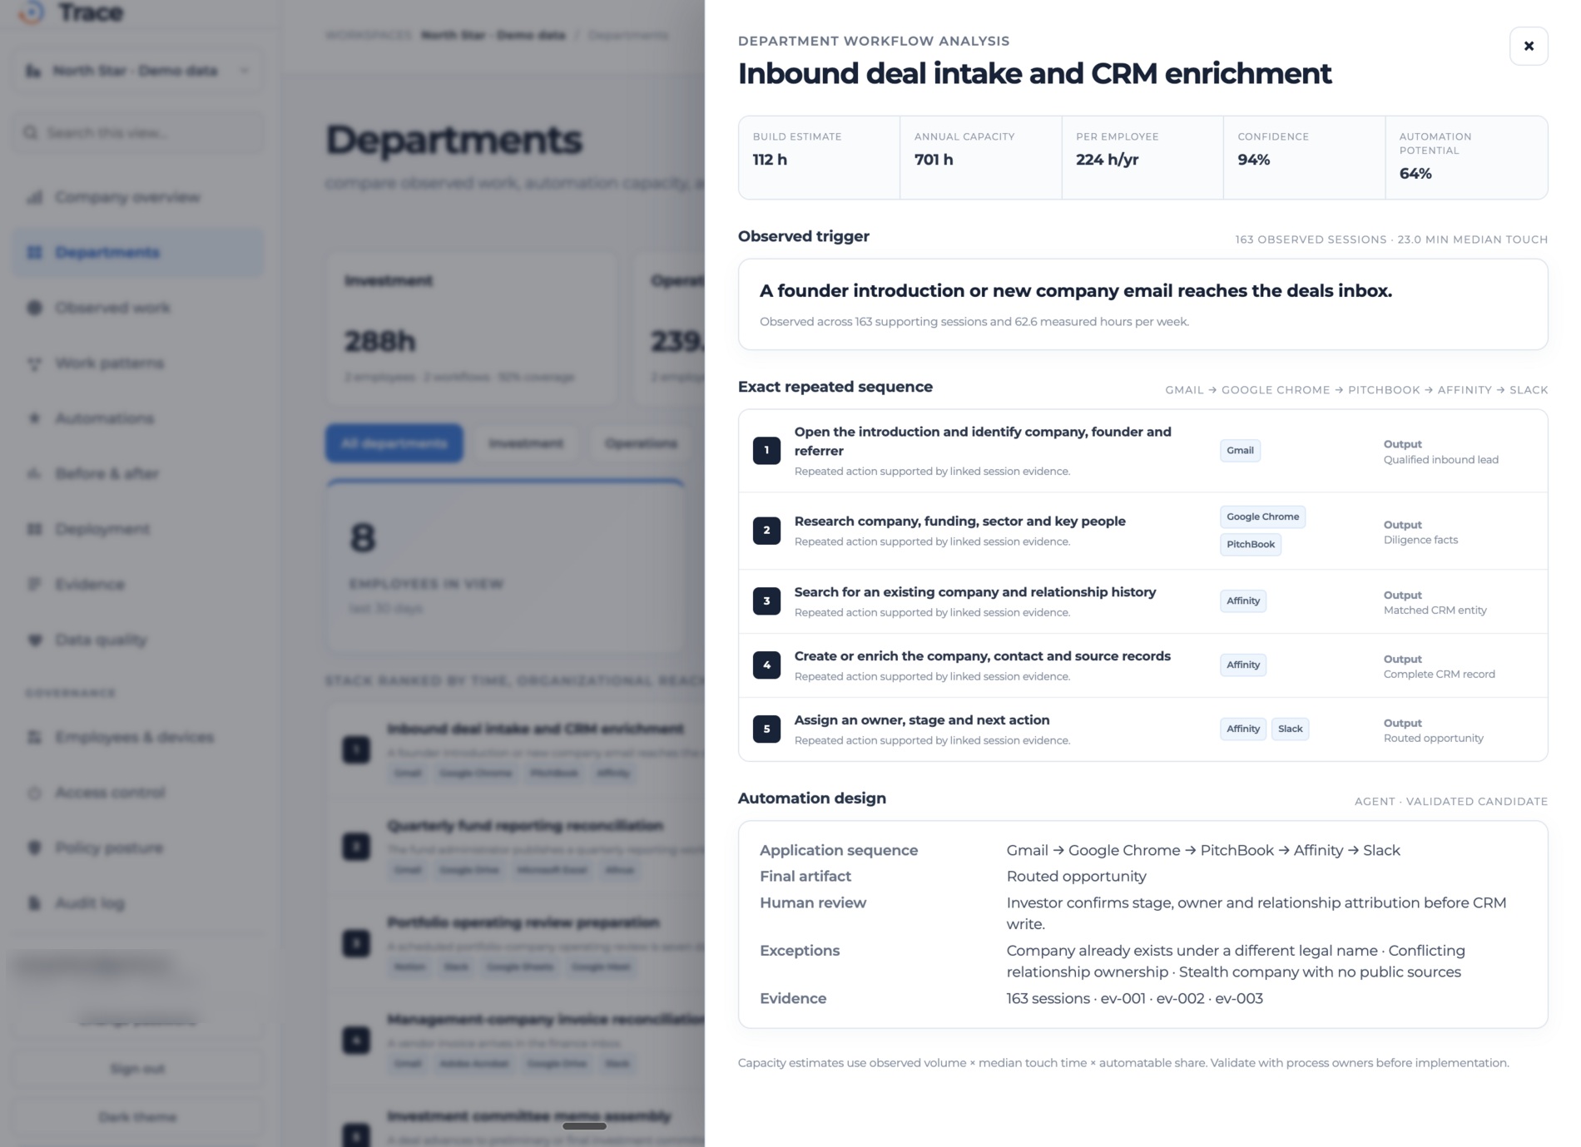Click the Observed trigger description card
This screenshot has height=1147, width=1581.
click(1142, 304)
